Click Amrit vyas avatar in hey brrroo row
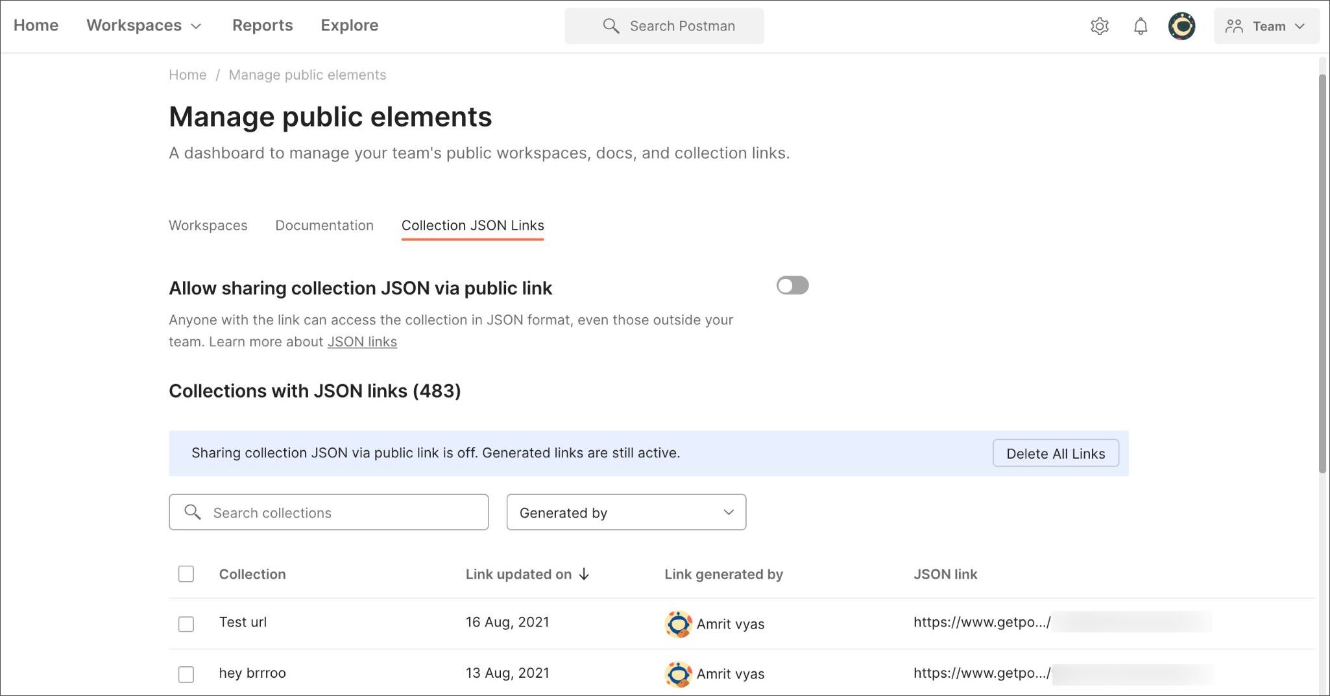Image resolution: width=1330 pixels, height=696 pixels. click(x=678, y=674)
